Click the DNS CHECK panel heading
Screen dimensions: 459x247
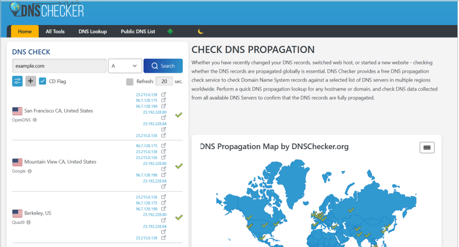[31, 52]
